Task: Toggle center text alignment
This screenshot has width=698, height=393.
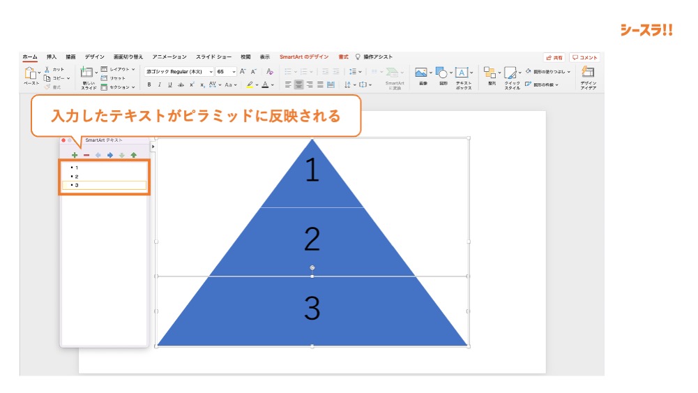Action: 298,84
